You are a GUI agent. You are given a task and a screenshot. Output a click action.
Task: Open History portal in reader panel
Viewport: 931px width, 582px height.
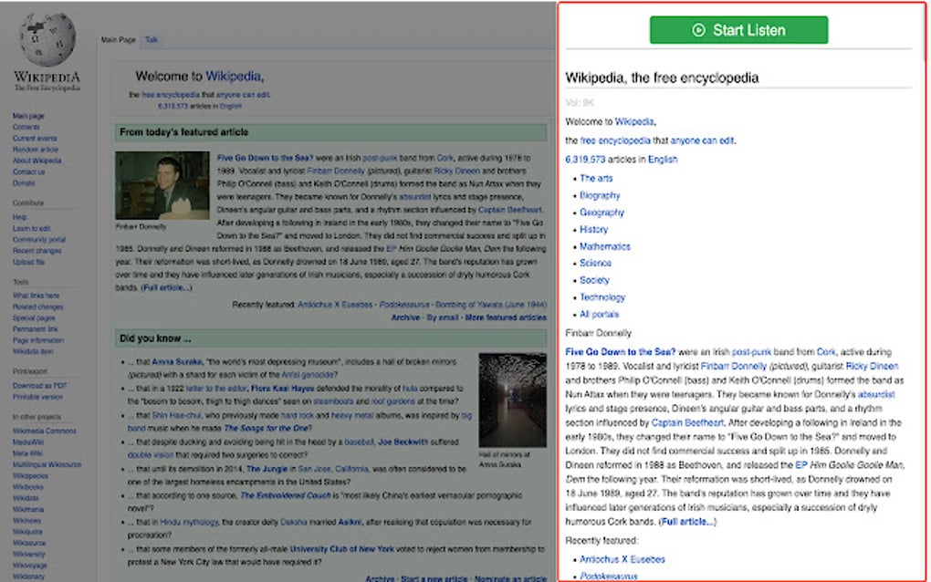pyautogui.click(x=594, y=230)
